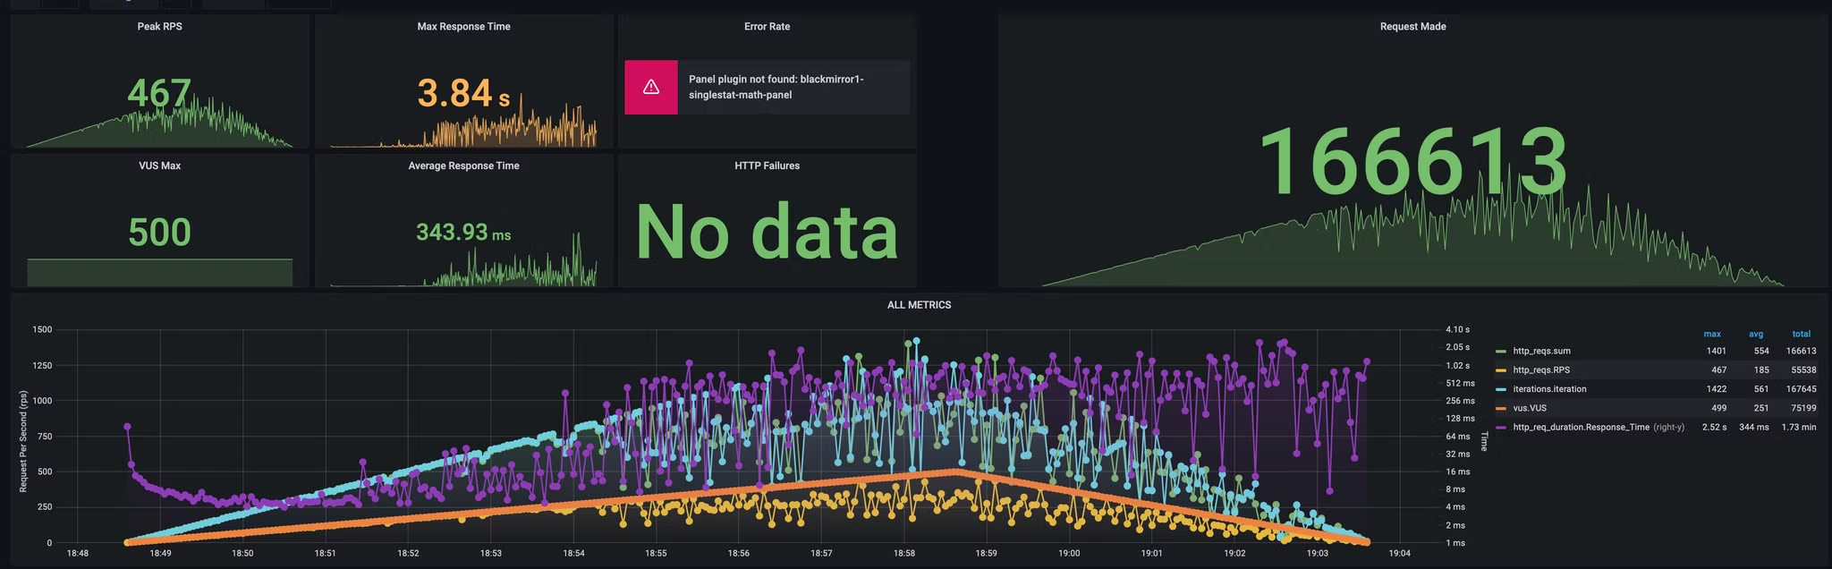1832x569 pixels.
Task: Sort legend by max column header
Action: 1712,334
